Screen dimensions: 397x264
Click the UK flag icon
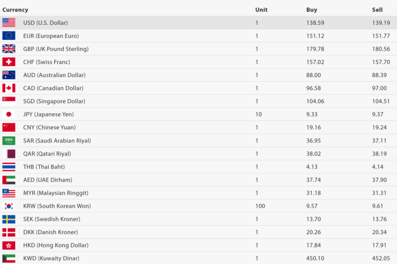coord(9,49)
